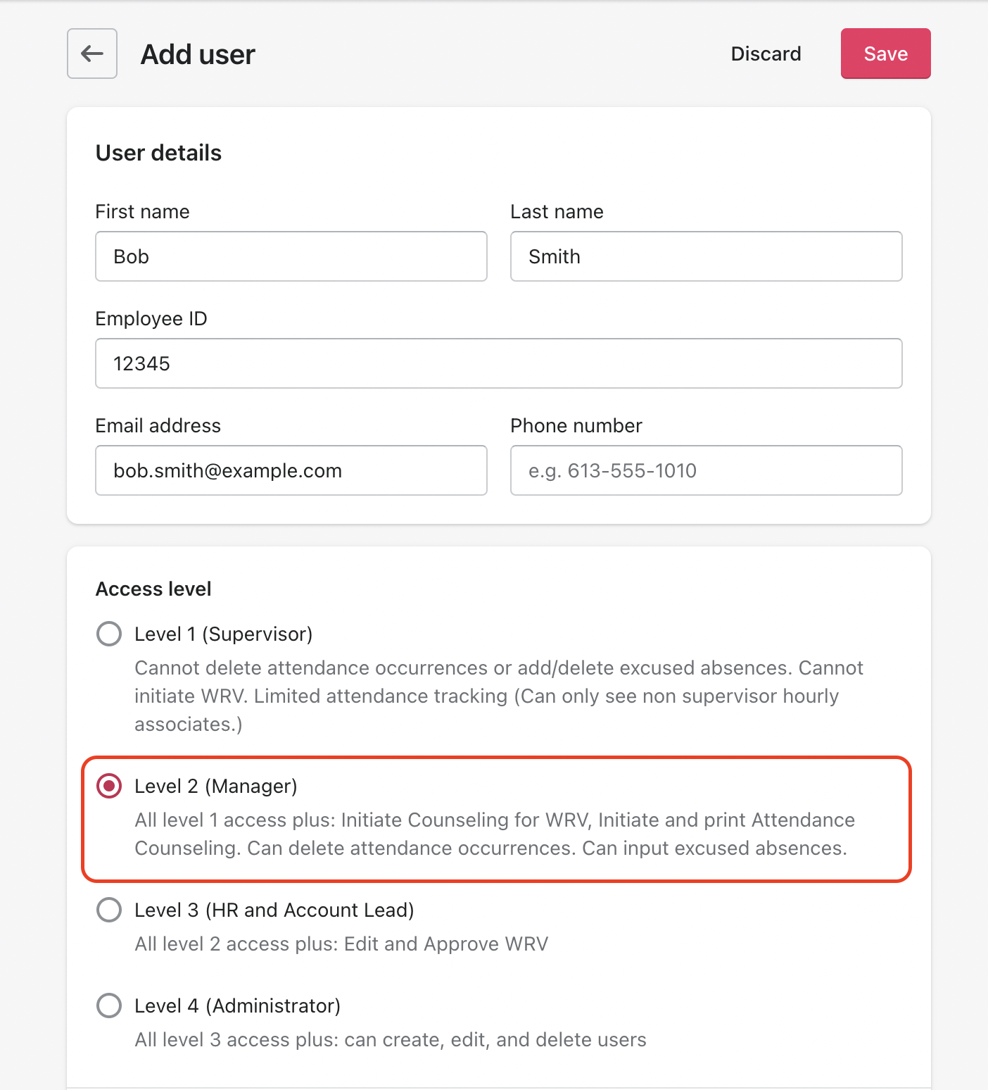This screenshot has height=1090, width=988.
Task: Click into the Last name field containing Smith
Action: tap(706, 256)
